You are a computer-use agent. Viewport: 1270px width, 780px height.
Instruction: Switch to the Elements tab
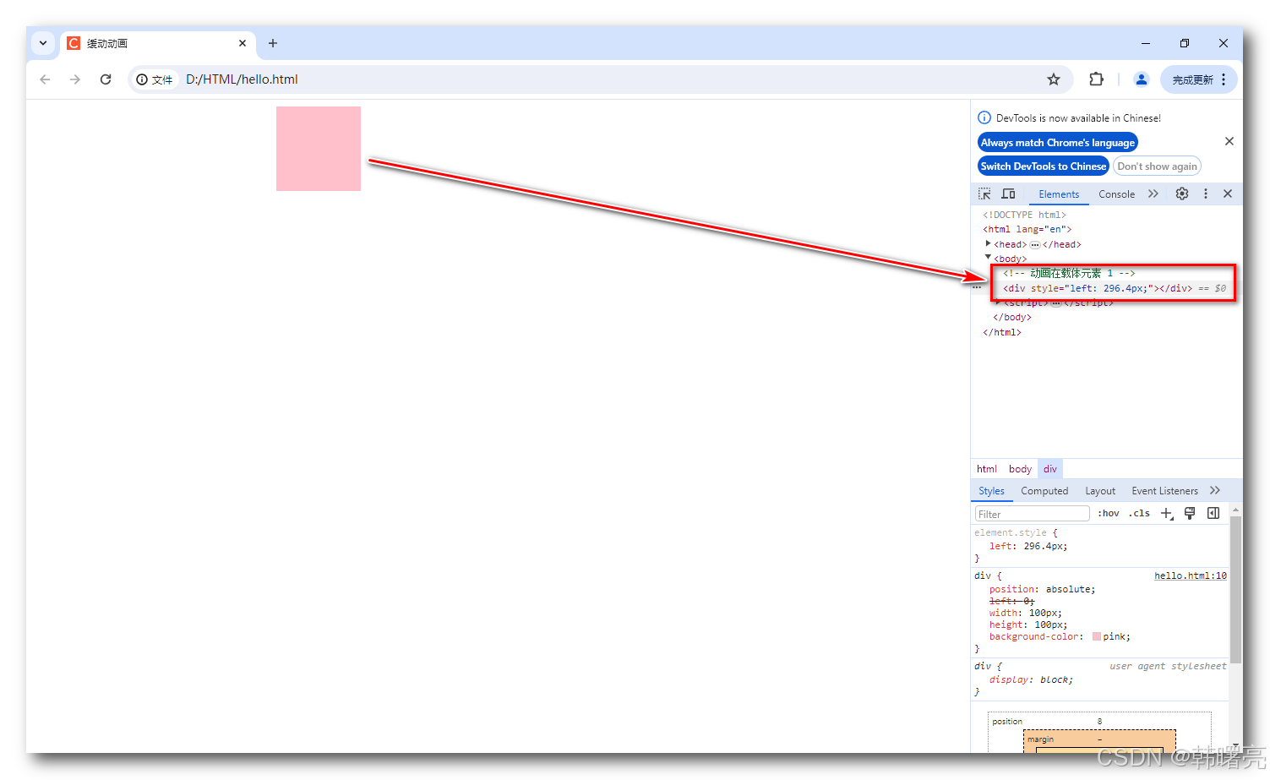pos(1059,194)
